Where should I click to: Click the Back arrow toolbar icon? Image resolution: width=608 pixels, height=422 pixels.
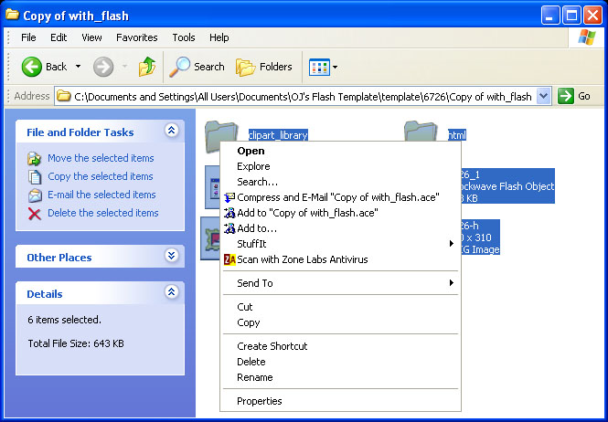[33, 67]
